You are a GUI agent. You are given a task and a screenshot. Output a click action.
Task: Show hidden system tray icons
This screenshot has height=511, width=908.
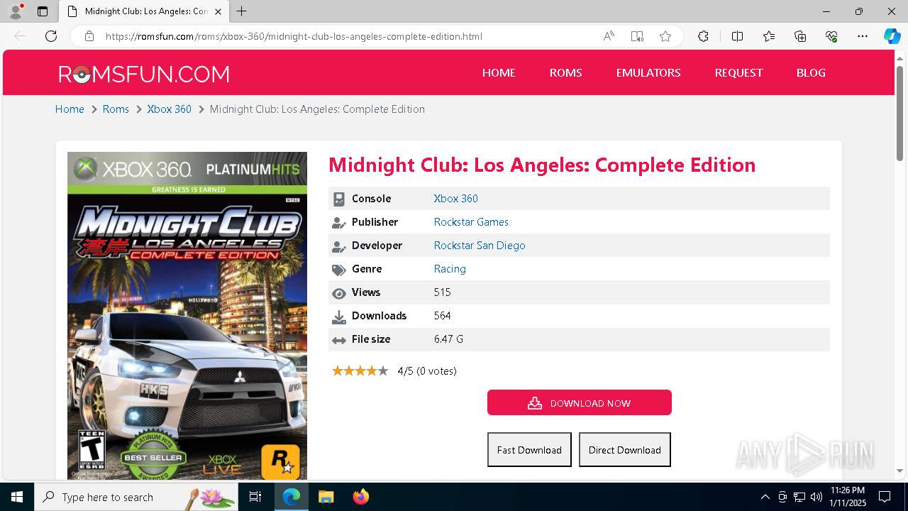coord(765,497)
